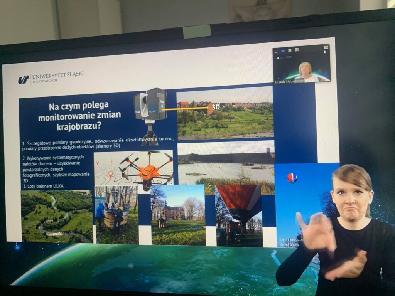
Task: Click the Uniwersytet Śląski logo on the slide
Action: (51, 77)
